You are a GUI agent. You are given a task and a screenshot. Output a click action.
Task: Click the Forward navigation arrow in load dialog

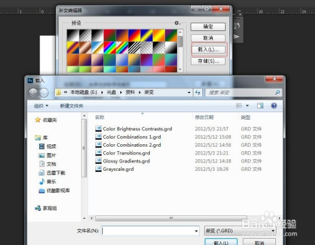pos(43,93)
